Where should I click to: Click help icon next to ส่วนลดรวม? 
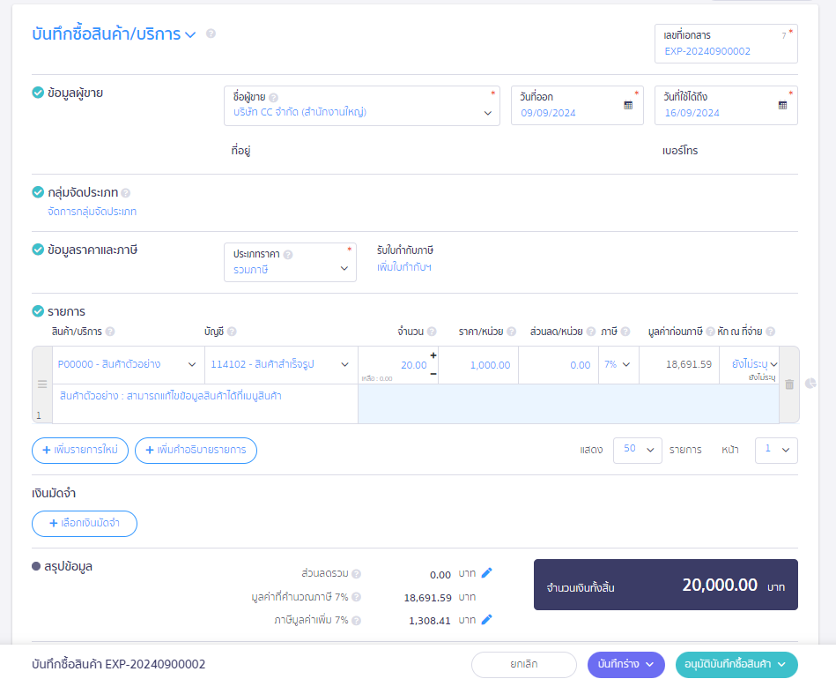(x=356, y=574)
